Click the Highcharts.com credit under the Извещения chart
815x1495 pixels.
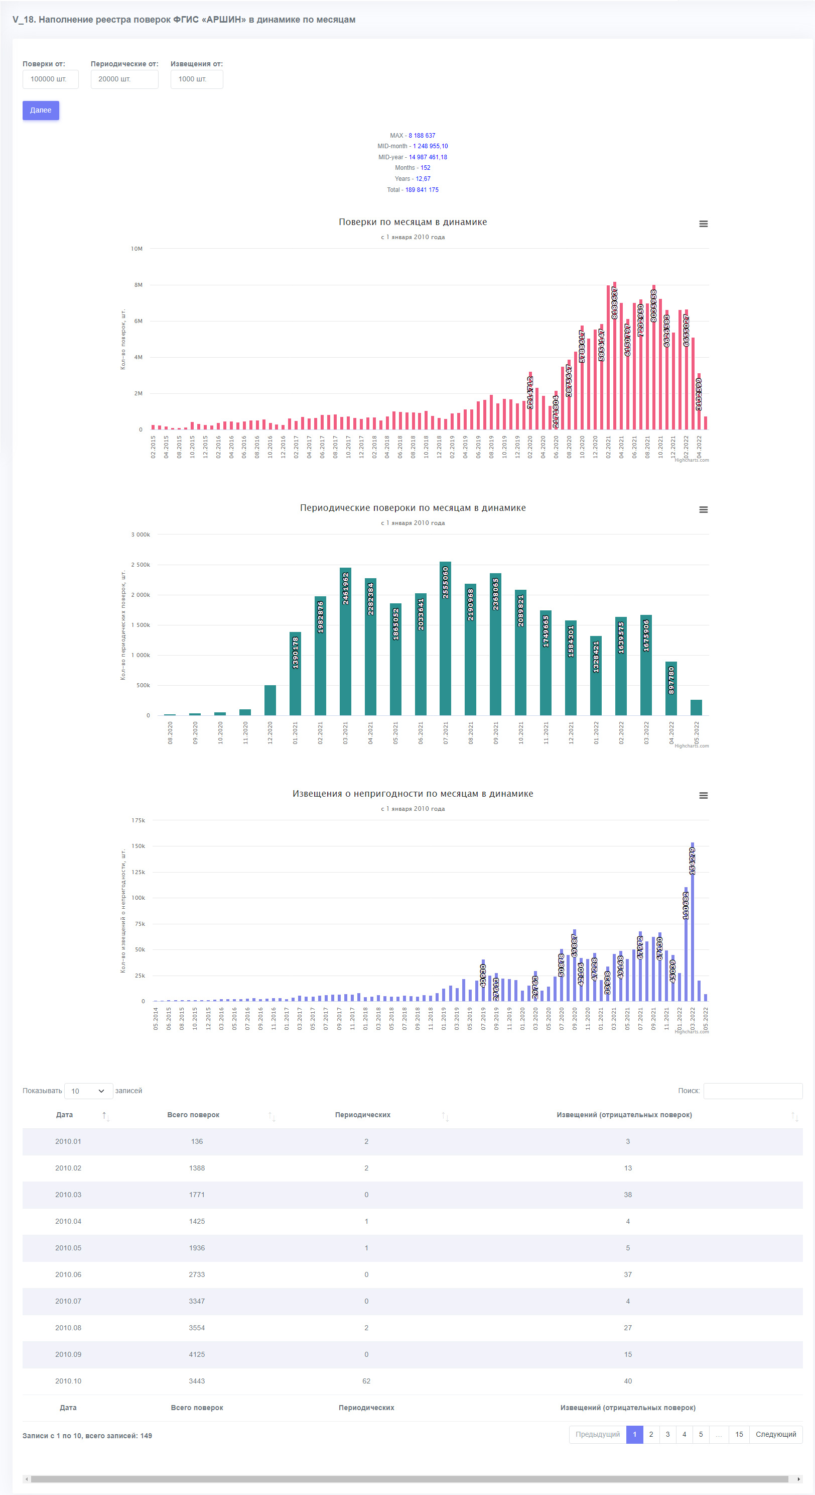(692, 1031)
